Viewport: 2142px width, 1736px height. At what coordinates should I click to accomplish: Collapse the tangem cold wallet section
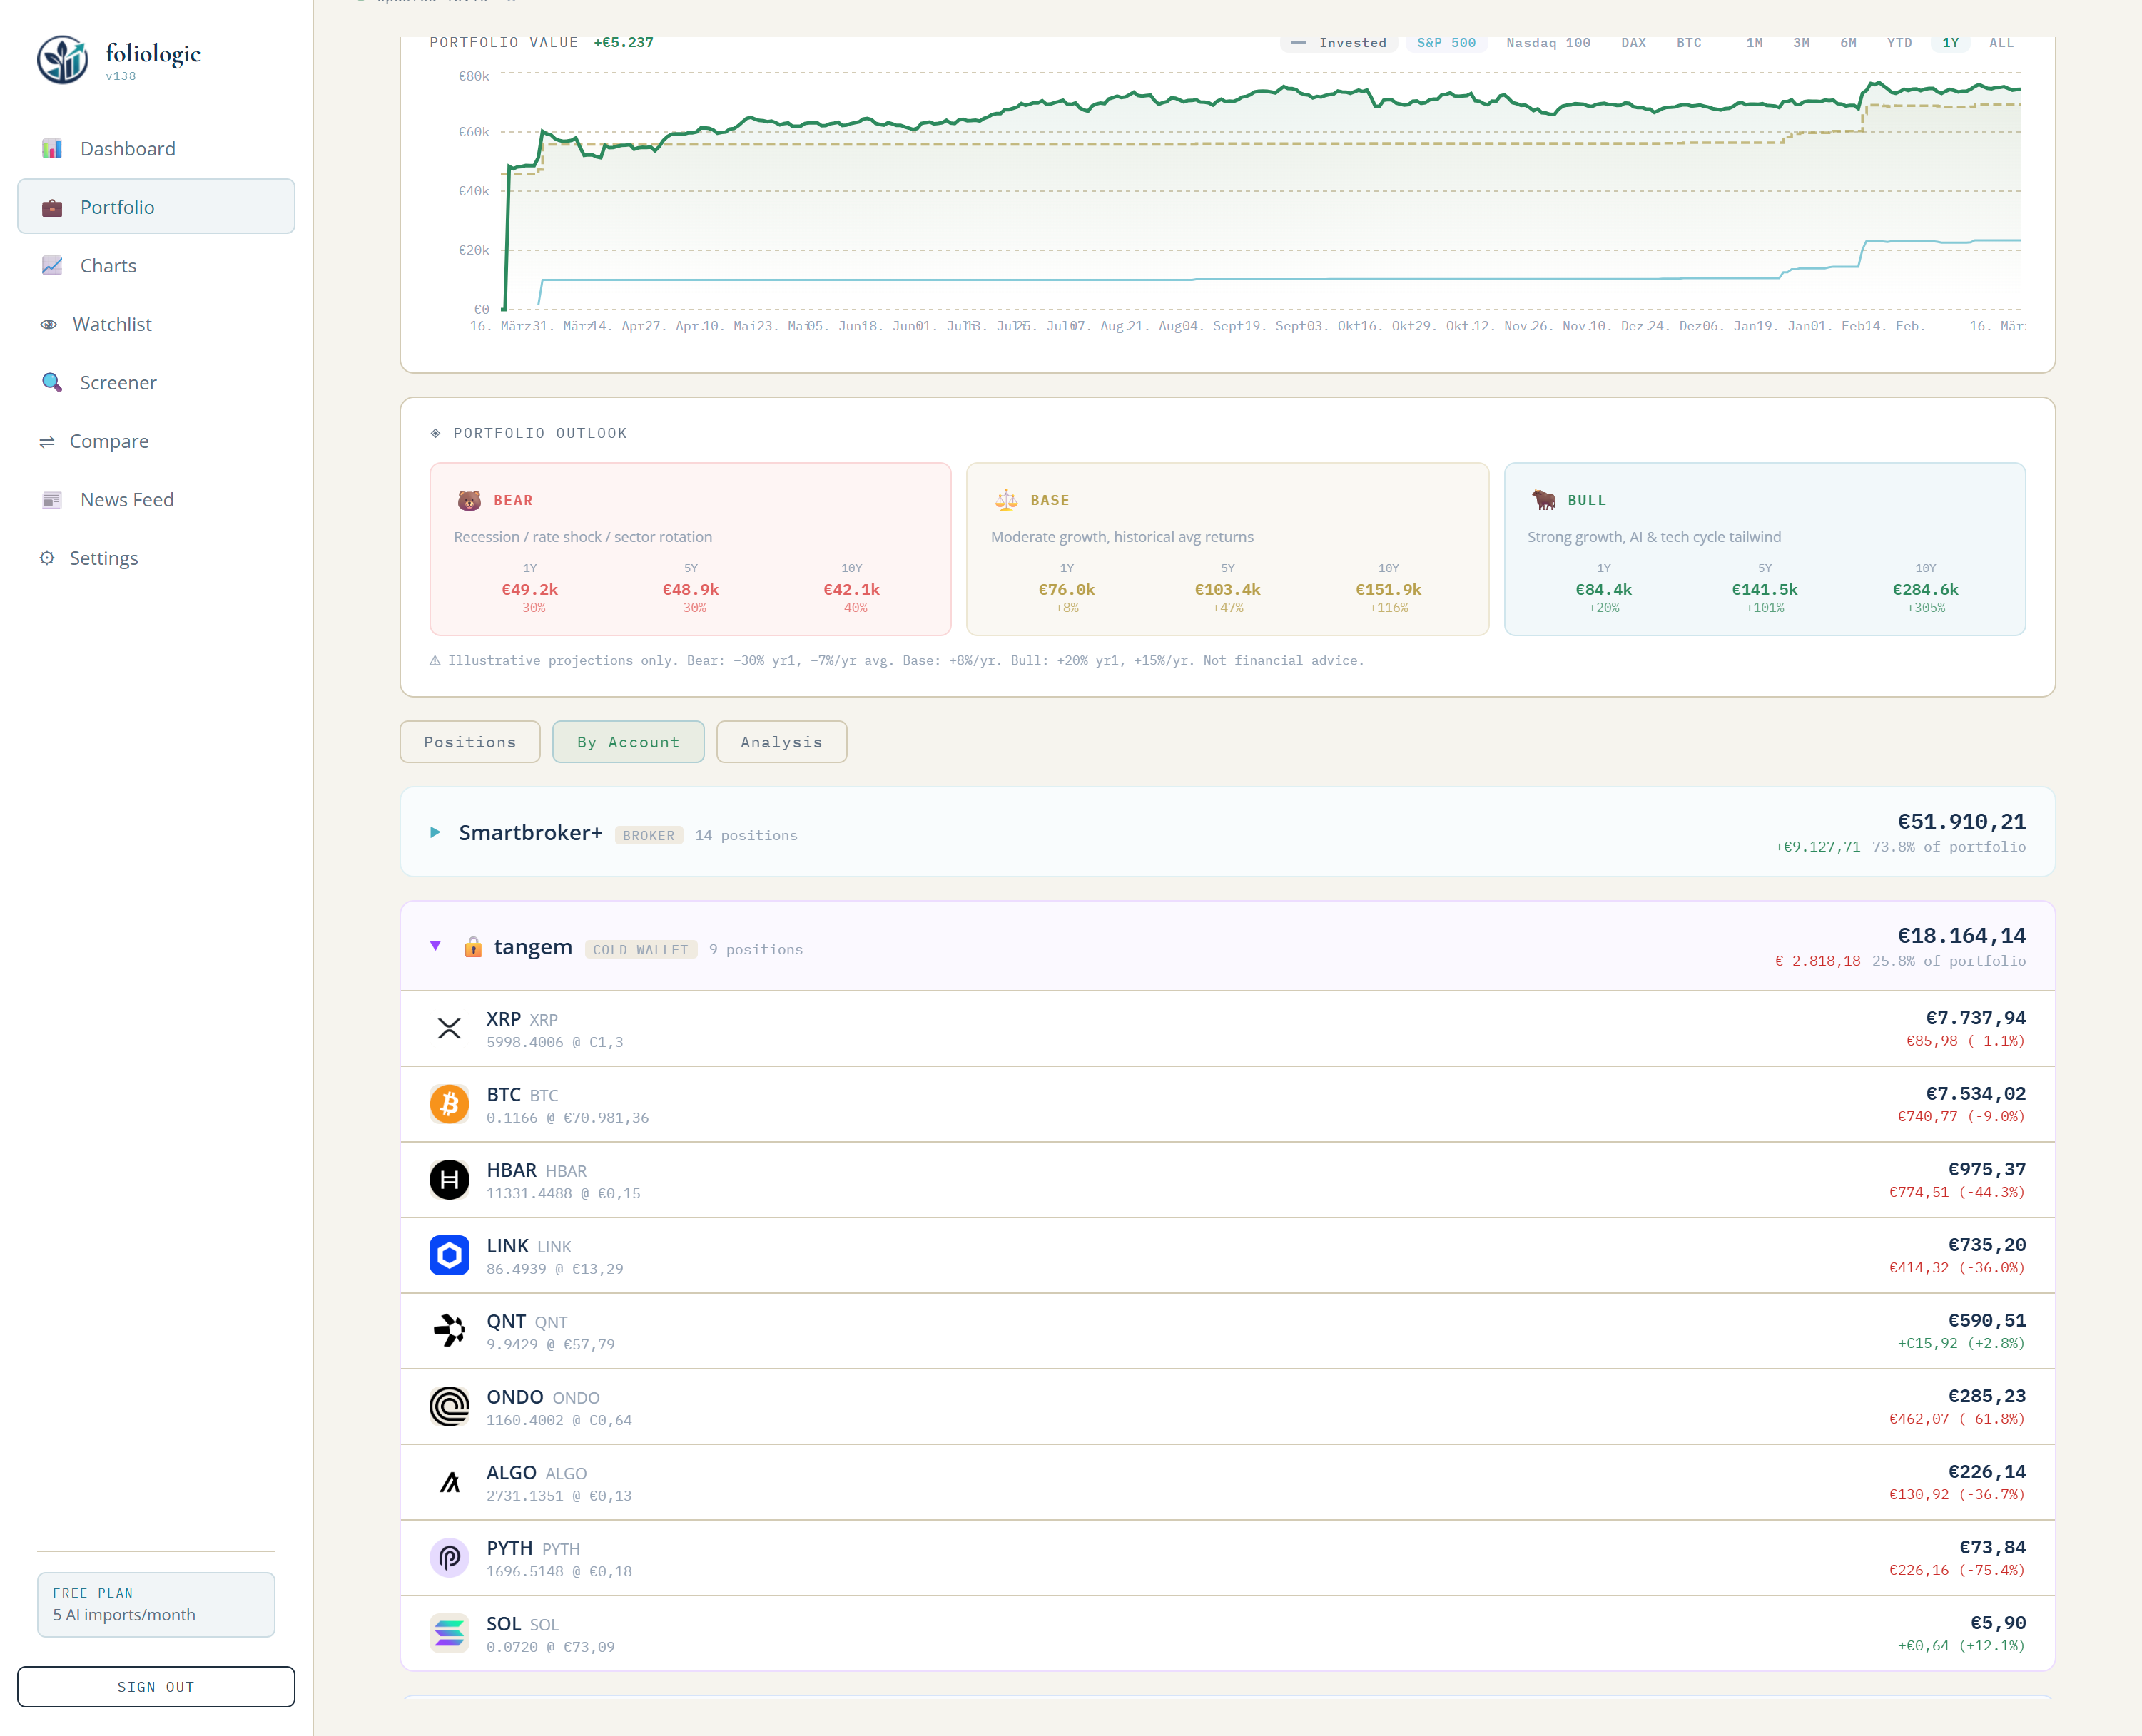[436, 946]
